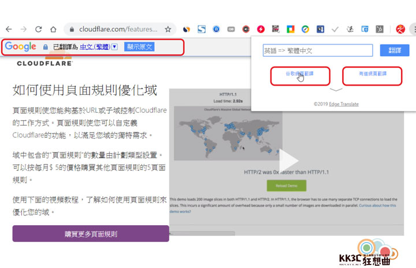416x268 pixels.
Task: Open the red-ringed eye extension icon
Action: pos(246,30)
